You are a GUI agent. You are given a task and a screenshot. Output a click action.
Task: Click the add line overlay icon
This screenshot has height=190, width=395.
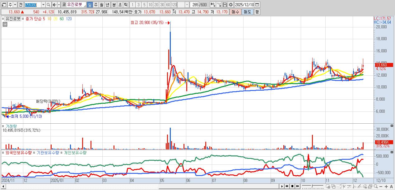coord(219,5)
